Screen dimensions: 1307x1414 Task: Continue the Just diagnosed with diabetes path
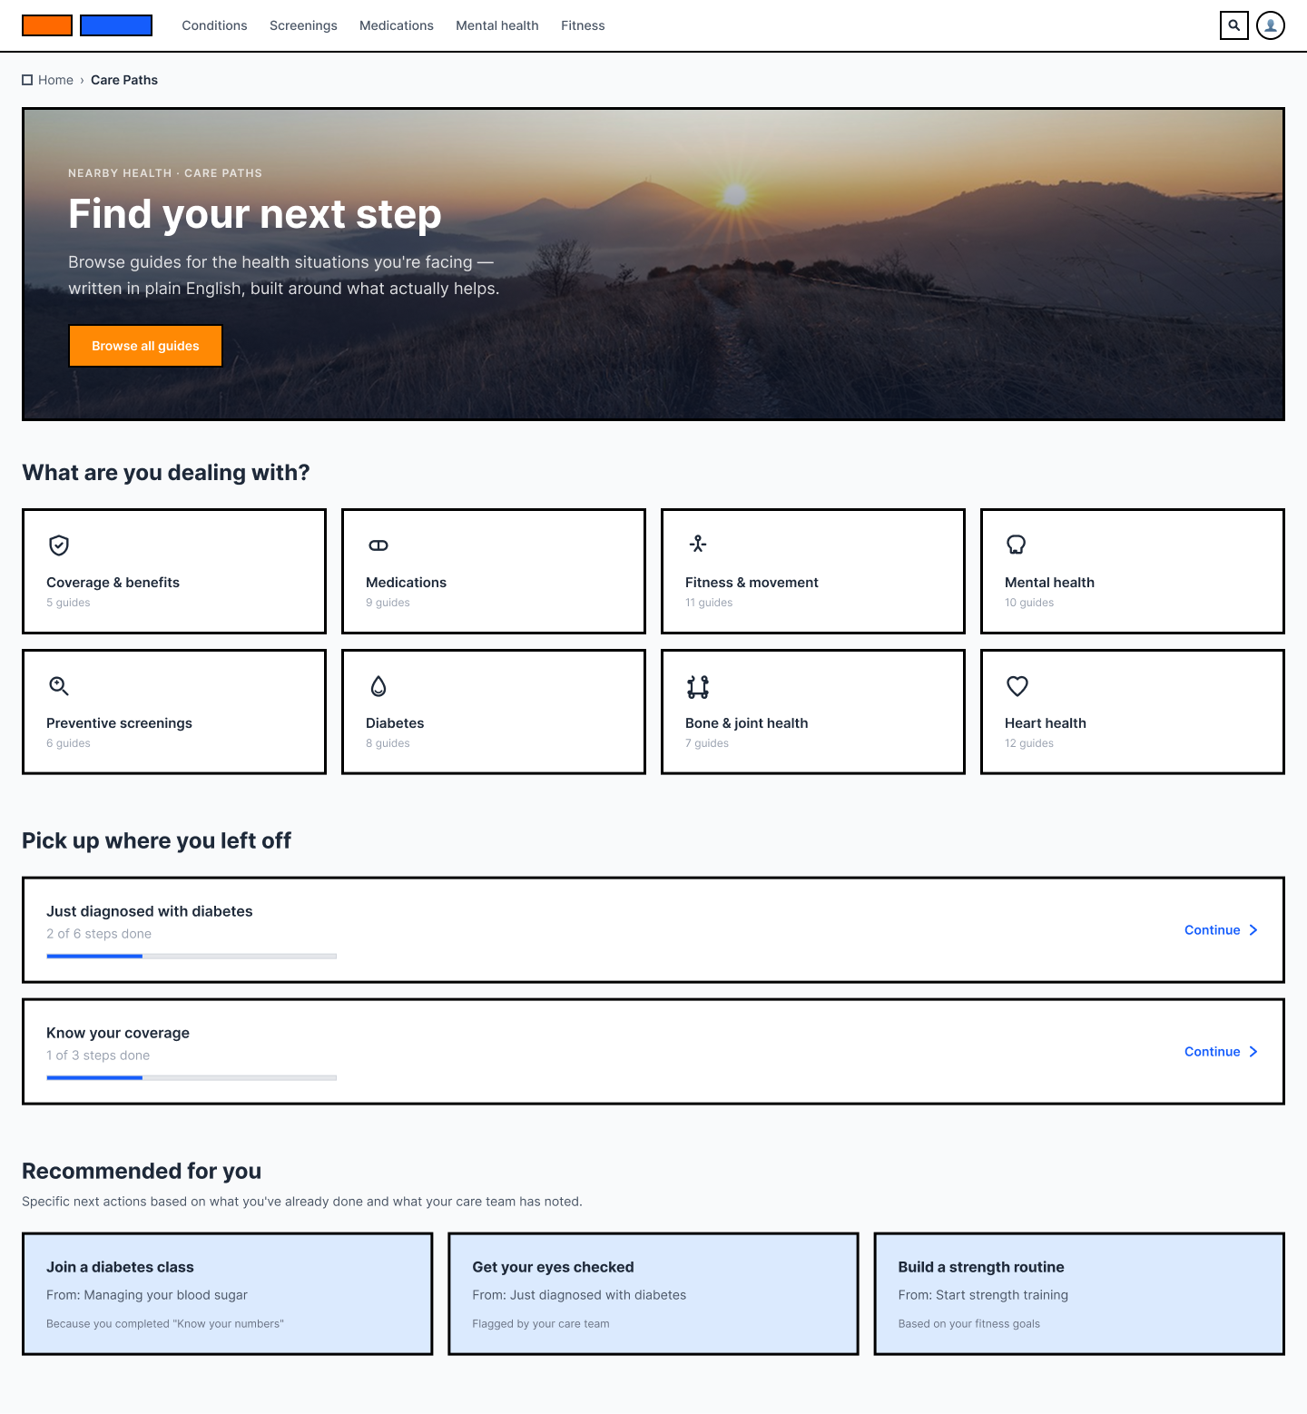tap(1221, 930)
